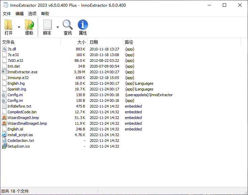This screenshot has height=195, width=248.
Task: Select the file name Innounp.e32
Action: pyautogui.click(x=18, y=78)
